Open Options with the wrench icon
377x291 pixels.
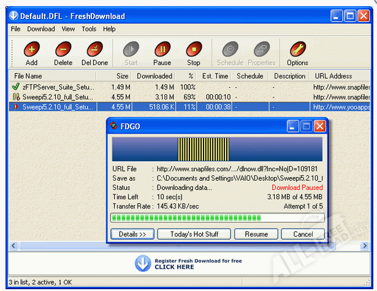click(x=297, y=50)
